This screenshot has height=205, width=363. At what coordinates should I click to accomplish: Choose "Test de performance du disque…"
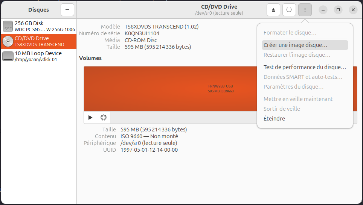tap(304, 67)
